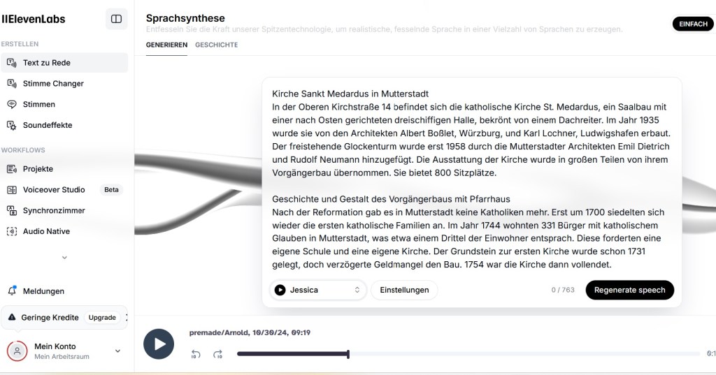Play the generated Arnold audio
This screenshot has width=716, height=375.
[x=159, y=344]
